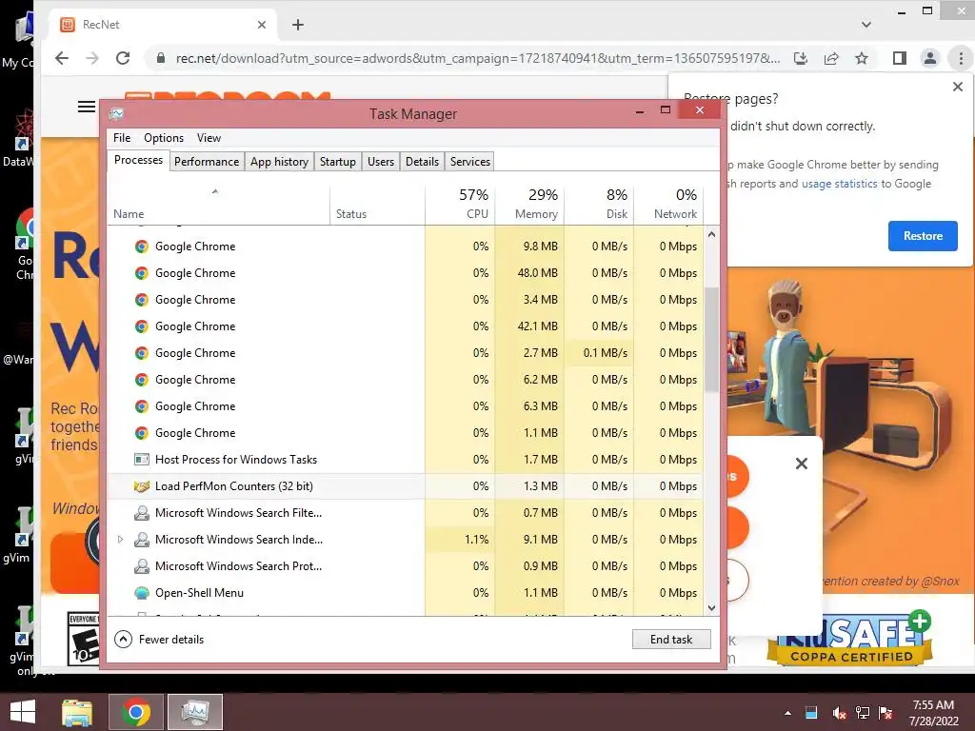Viewport: 975px width, 731px height.
Task: Click the Task Manager taskbar icon
Action: pos(195,712)
